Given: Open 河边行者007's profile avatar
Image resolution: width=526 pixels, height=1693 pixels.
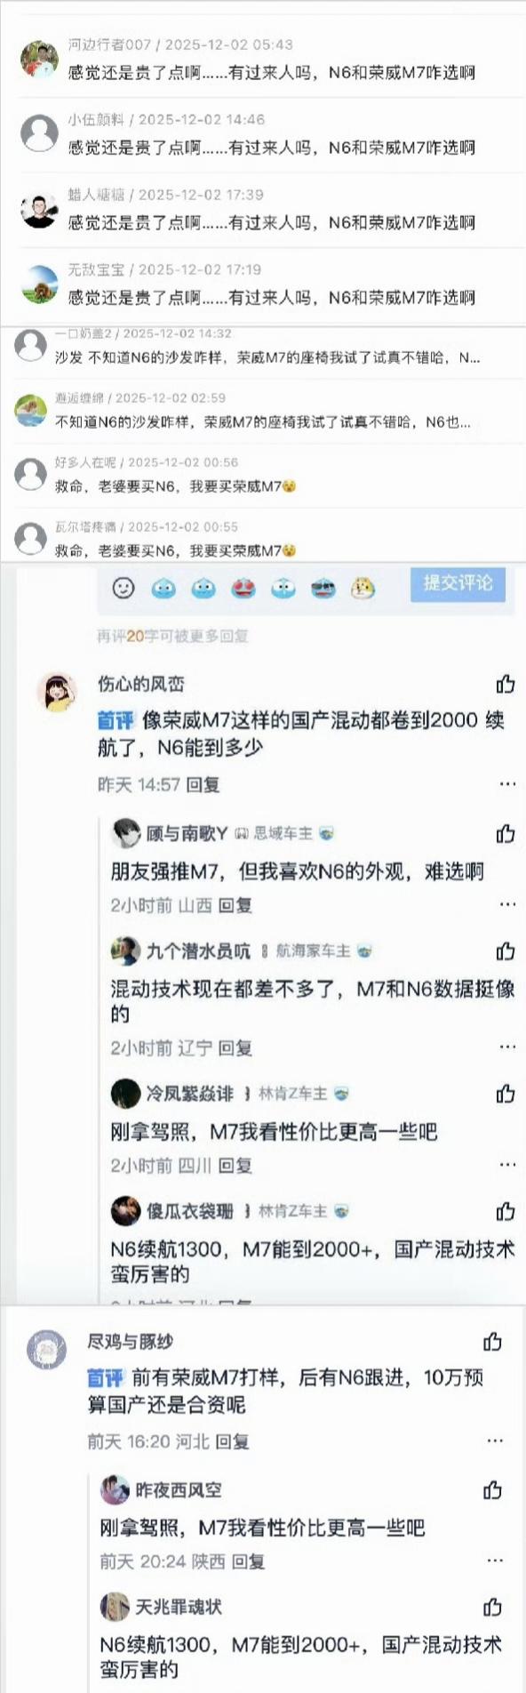Looking at the screenshot, I should pyautogui.click(x=39, y=59).
